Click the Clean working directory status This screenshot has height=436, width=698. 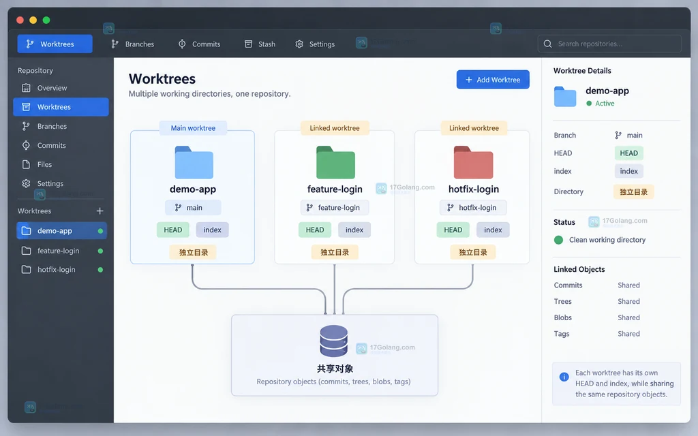click(x=607, y=240)
